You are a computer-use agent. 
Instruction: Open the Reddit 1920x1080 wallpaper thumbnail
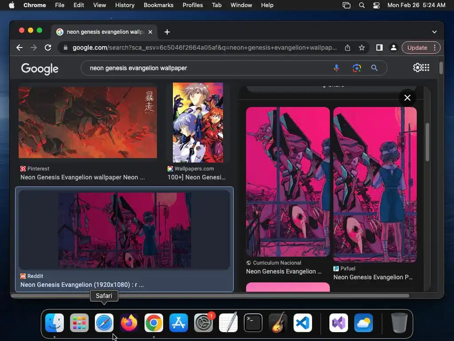click(x=125, y=230)
